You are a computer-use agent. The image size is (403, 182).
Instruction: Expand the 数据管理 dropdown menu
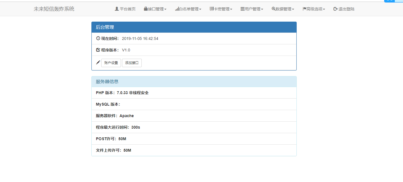[283, 9]
